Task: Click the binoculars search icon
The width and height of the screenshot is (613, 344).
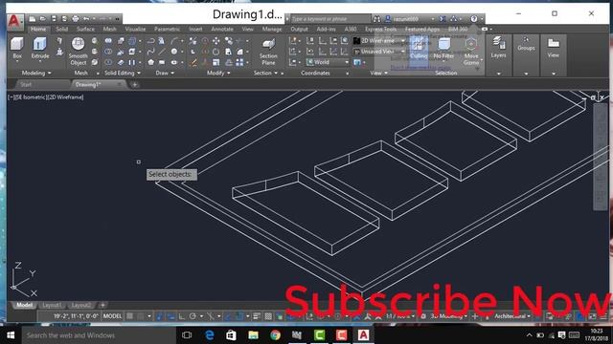Action: click(376, 19)
